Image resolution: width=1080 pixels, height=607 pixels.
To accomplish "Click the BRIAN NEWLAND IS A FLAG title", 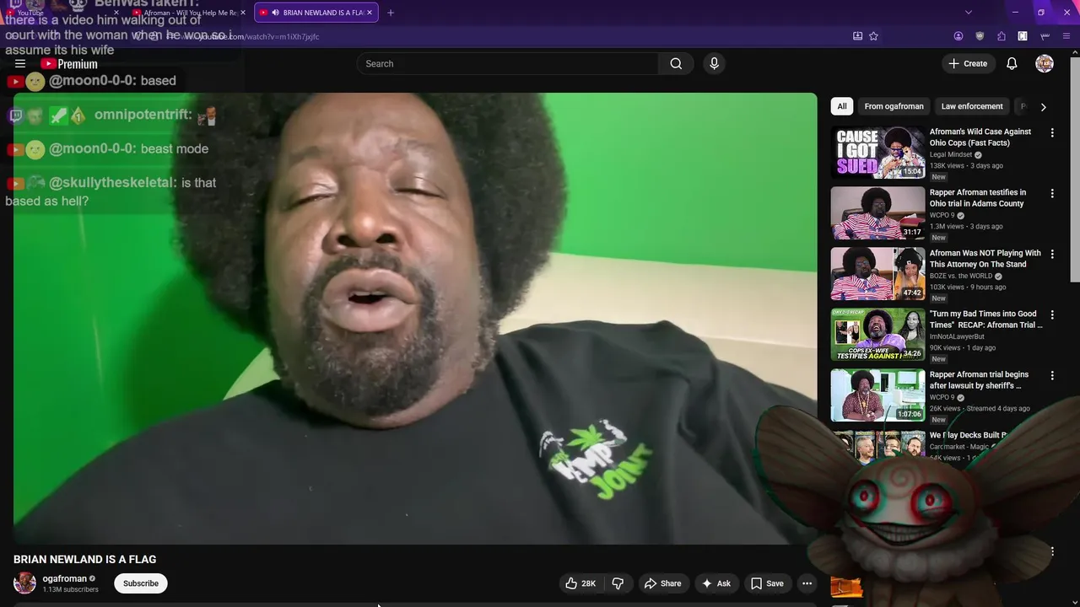I will (x=84, y=560).
